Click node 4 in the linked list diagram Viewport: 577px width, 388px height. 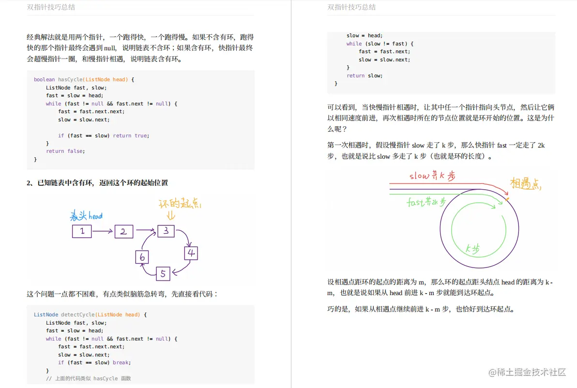[x=191, y=253]
